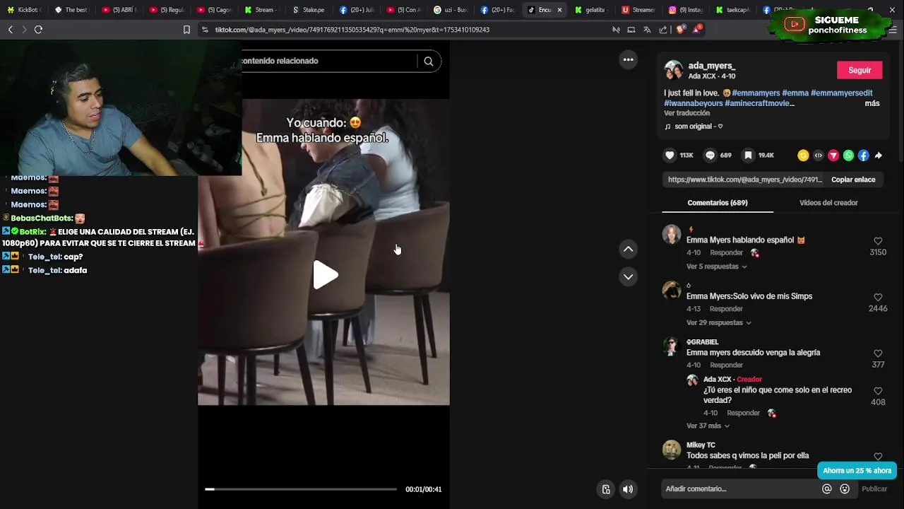The width and height of the screenshot is (904, 509).
Task: Click Copiar enlace button
Action: 853,180
